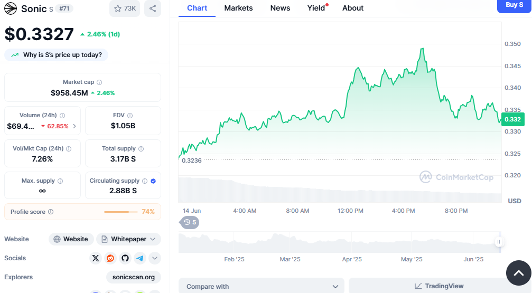Click the $0.3327 price heading
The height and width of the screenshot is (293, 532).
[39, 34]
